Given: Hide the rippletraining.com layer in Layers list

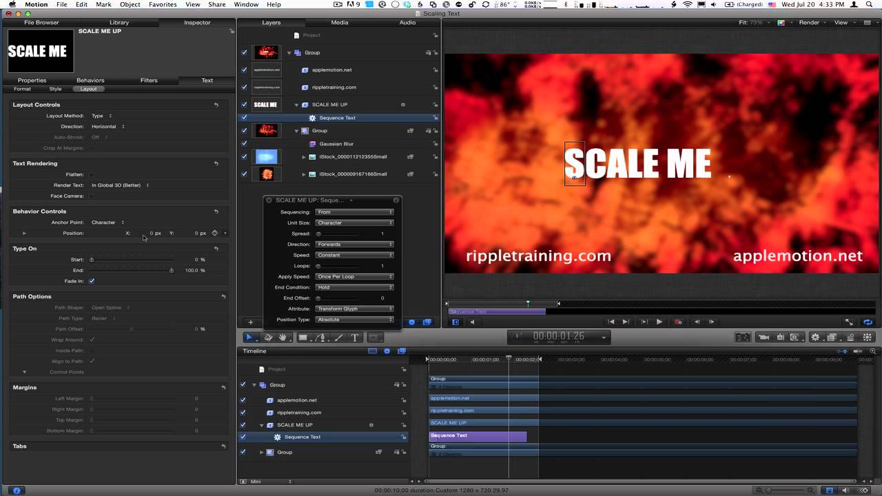Looking at the screenshot, I should point(244,87).
